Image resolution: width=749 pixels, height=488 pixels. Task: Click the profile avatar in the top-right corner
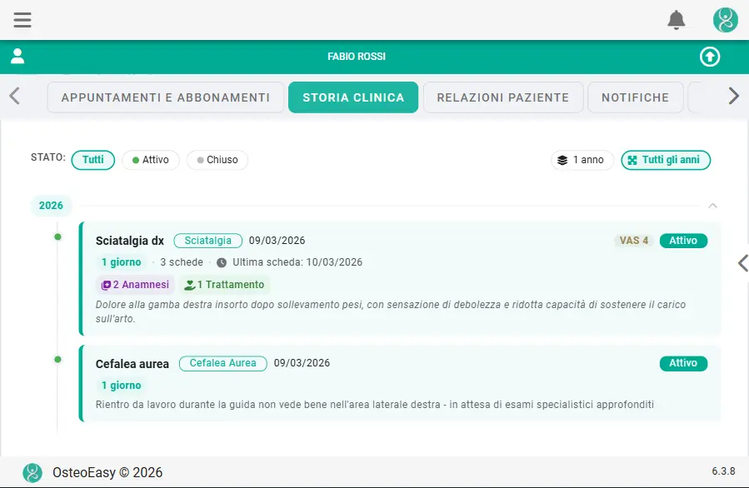tap(725, 19)
